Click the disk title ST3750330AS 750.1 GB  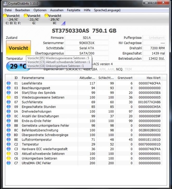[84, 31]
